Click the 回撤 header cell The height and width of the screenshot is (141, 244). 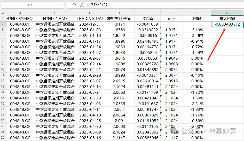[x=197, y=19]
